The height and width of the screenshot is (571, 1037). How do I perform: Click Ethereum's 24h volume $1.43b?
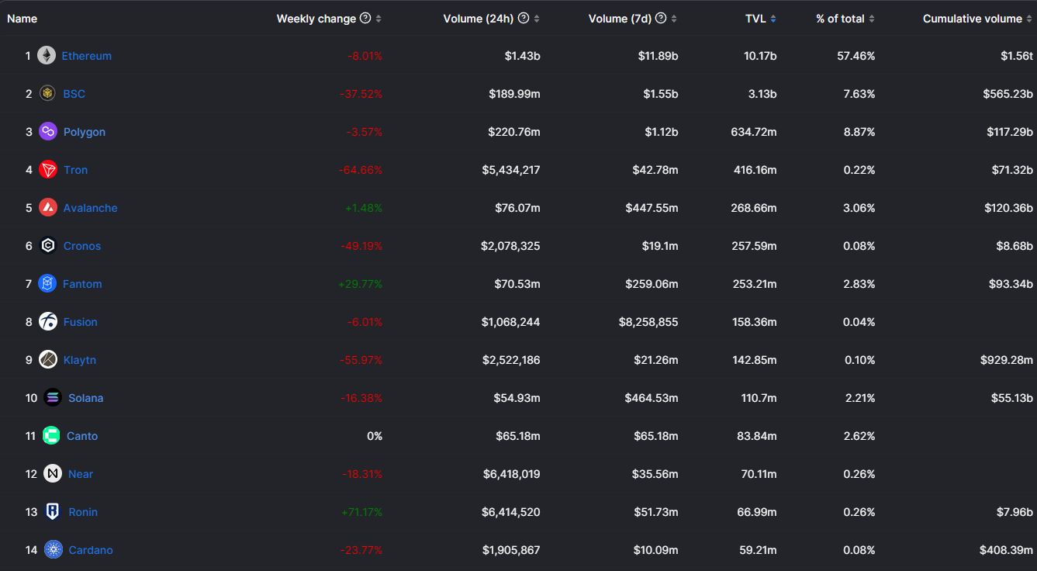click(x=523, y=56)
